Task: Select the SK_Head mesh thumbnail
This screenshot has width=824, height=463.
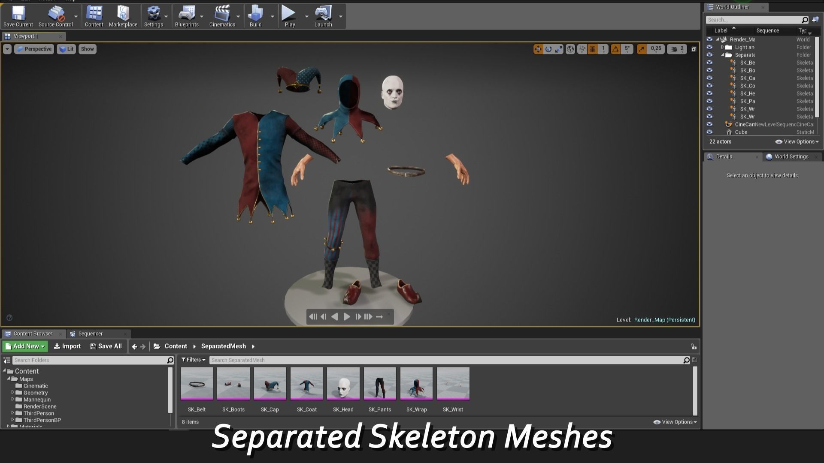Action: [x=343, y=384]
